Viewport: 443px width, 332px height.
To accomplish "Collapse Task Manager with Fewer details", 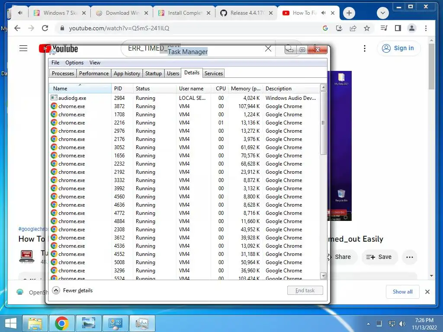I will point(73,290).
